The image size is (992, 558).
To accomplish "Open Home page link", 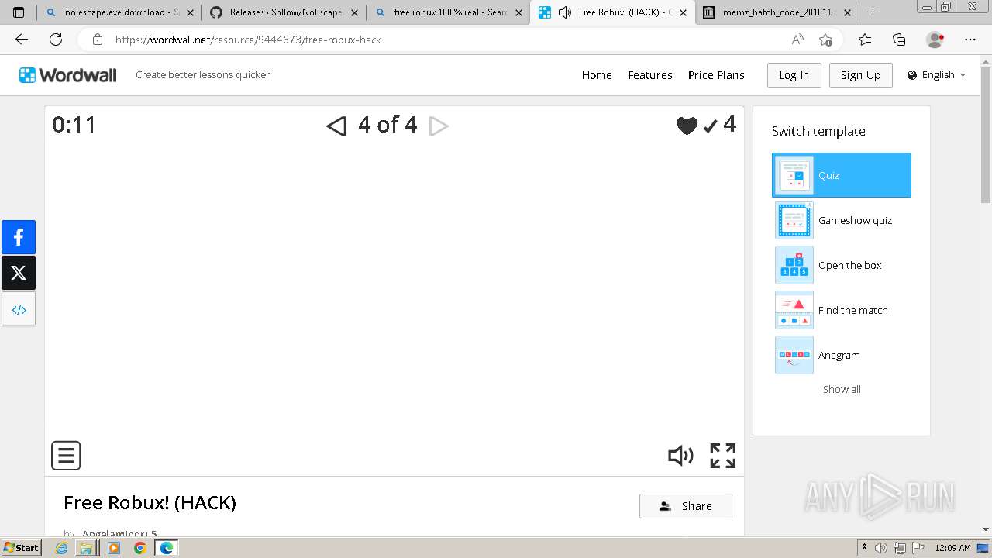I will pos(597,75).
